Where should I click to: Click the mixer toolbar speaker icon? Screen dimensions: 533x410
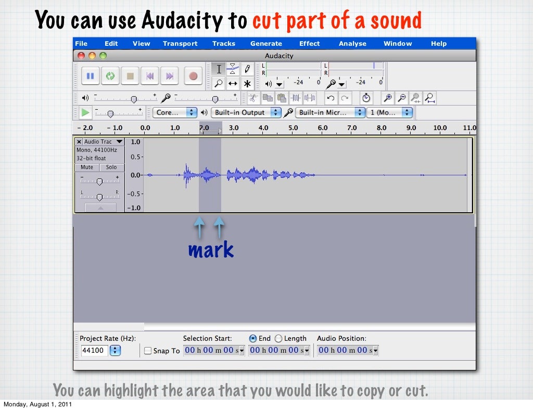click(85, 98)
